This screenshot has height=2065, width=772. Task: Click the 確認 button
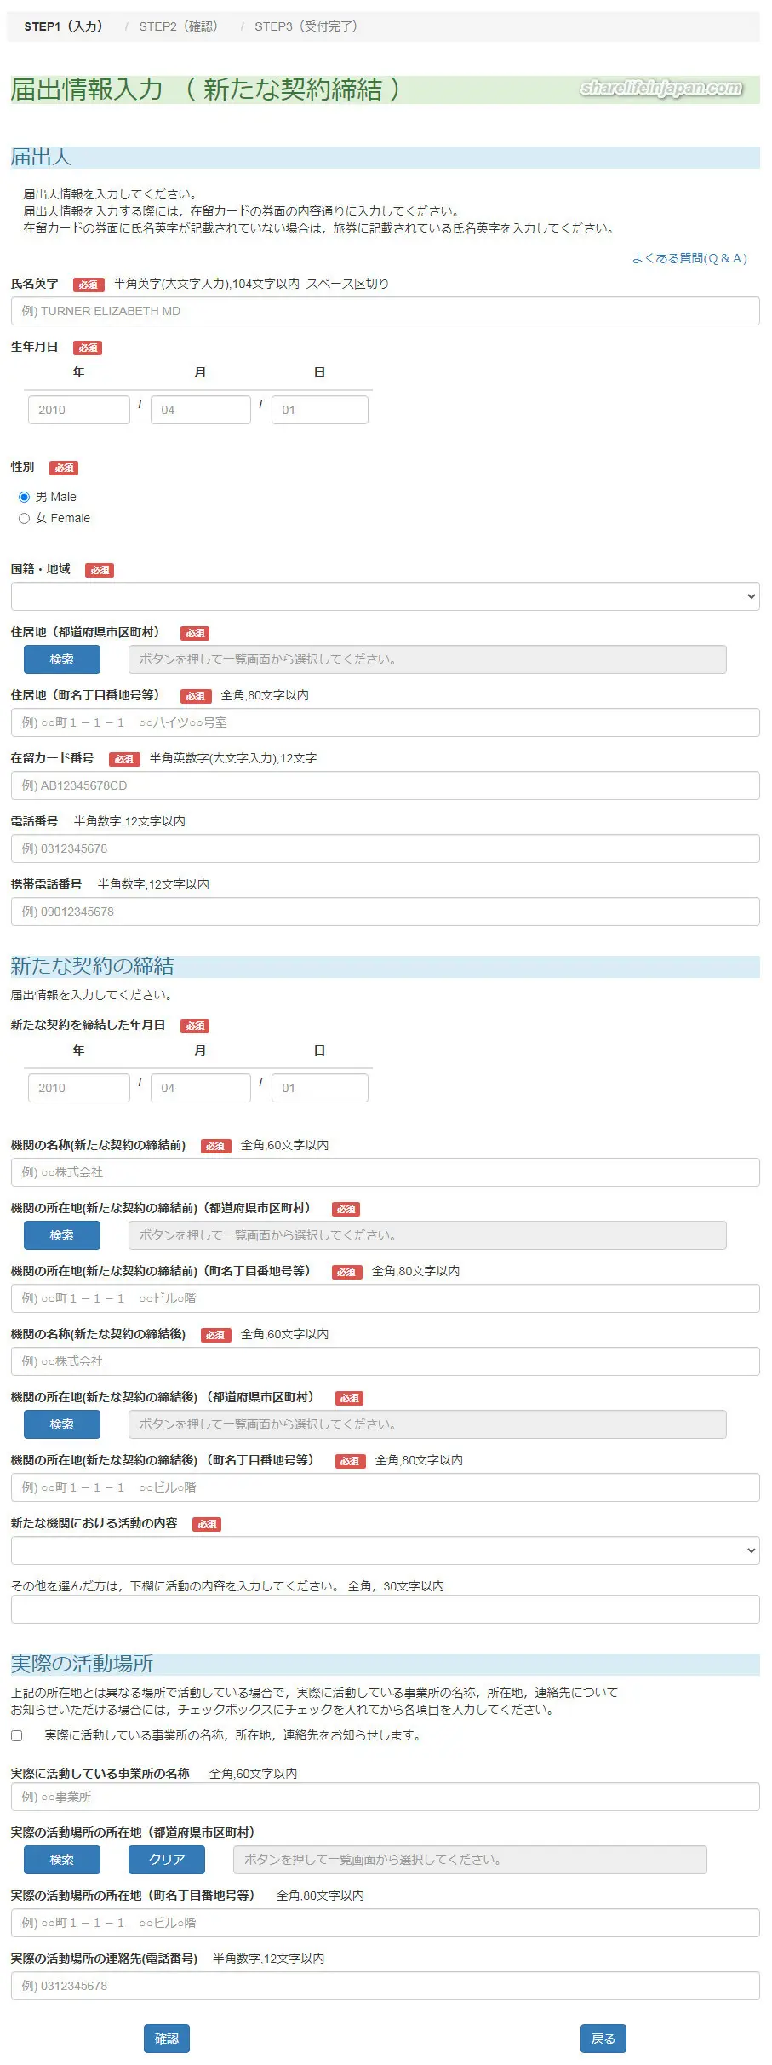coord(167,2039)
